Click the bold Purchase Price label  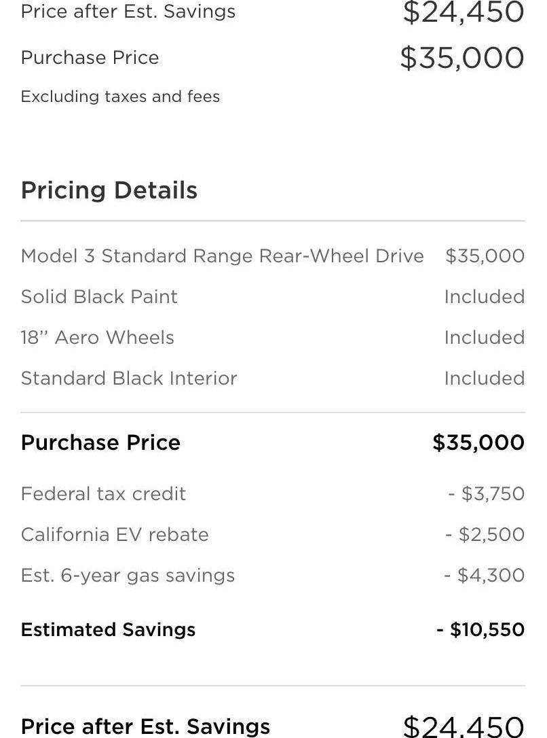click(x=100, y=442)
